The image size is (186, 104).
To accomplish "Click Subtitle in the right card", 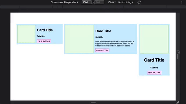I will [x=154, y=68].
